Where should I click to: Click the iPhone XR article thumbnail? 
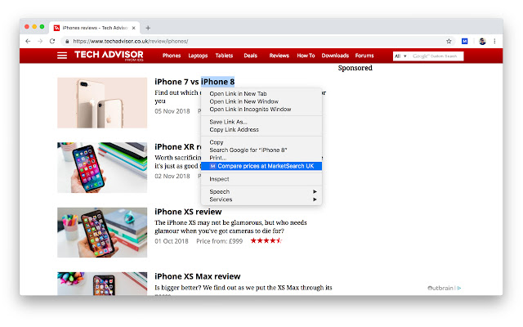point(102,168)
